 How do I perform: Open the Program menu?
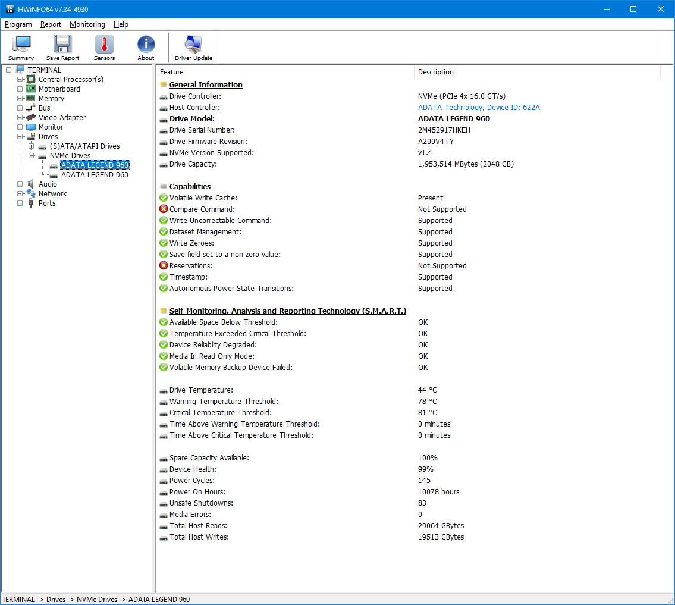(x=18, y=24)
